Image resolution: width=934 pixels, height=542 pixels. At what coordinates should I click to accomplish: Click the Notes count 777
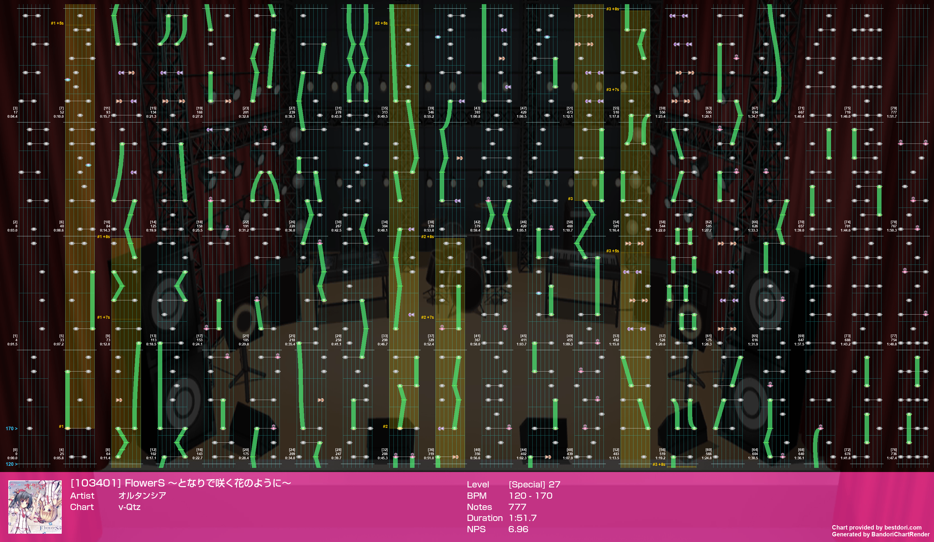tap(517, 507)
